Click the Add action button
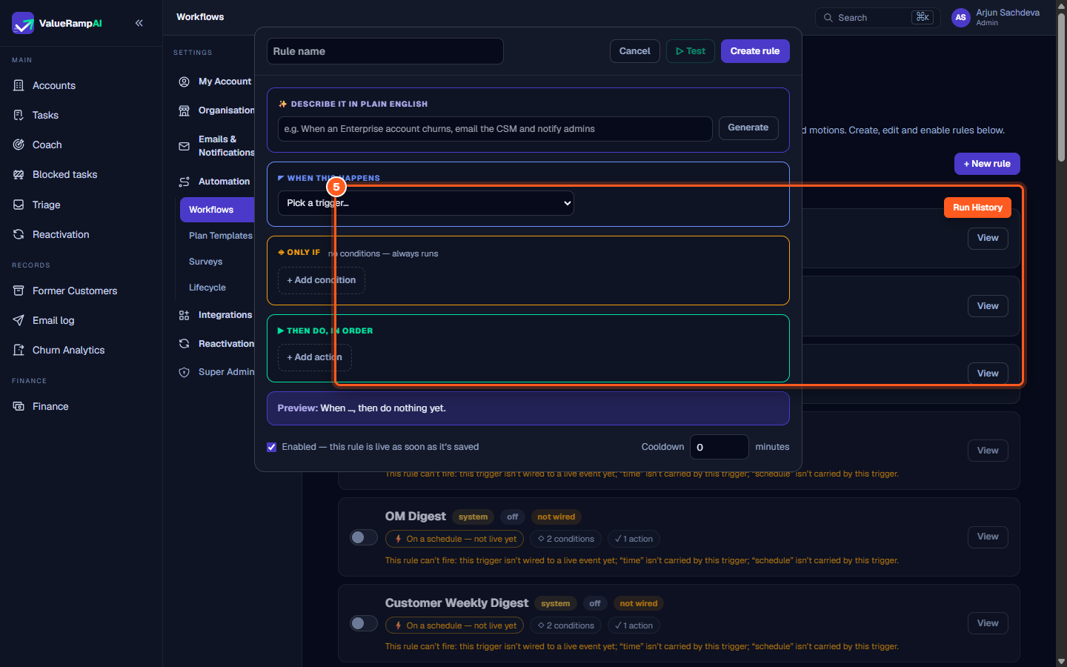This screenshot has height=667, width=1067. tap(315, 357)
